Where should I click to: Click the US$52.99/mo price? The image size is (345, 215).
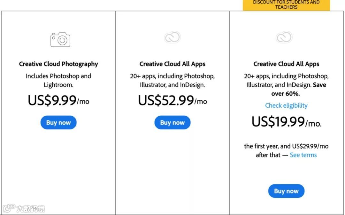[x=172, y=100]
